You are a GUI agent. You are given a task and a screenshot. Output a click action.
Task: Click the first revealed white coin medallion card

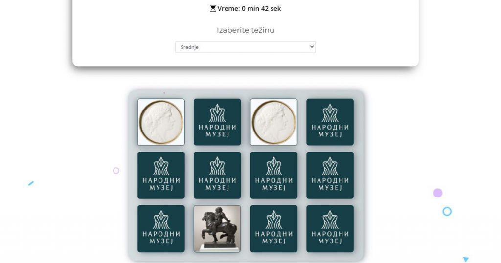coord(161,122)
